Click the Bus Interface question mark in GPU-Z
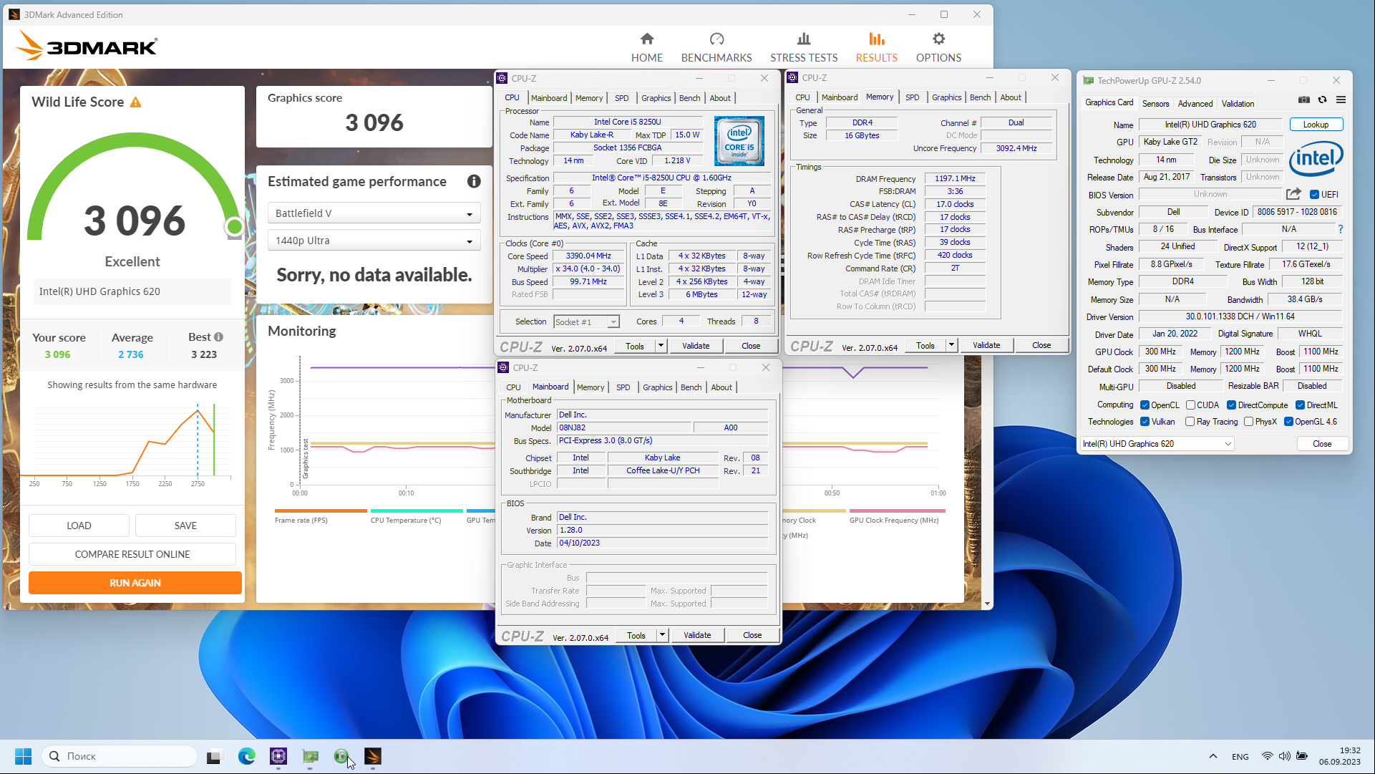The height and width of the screenshot is (774, 1375). 1340,229
